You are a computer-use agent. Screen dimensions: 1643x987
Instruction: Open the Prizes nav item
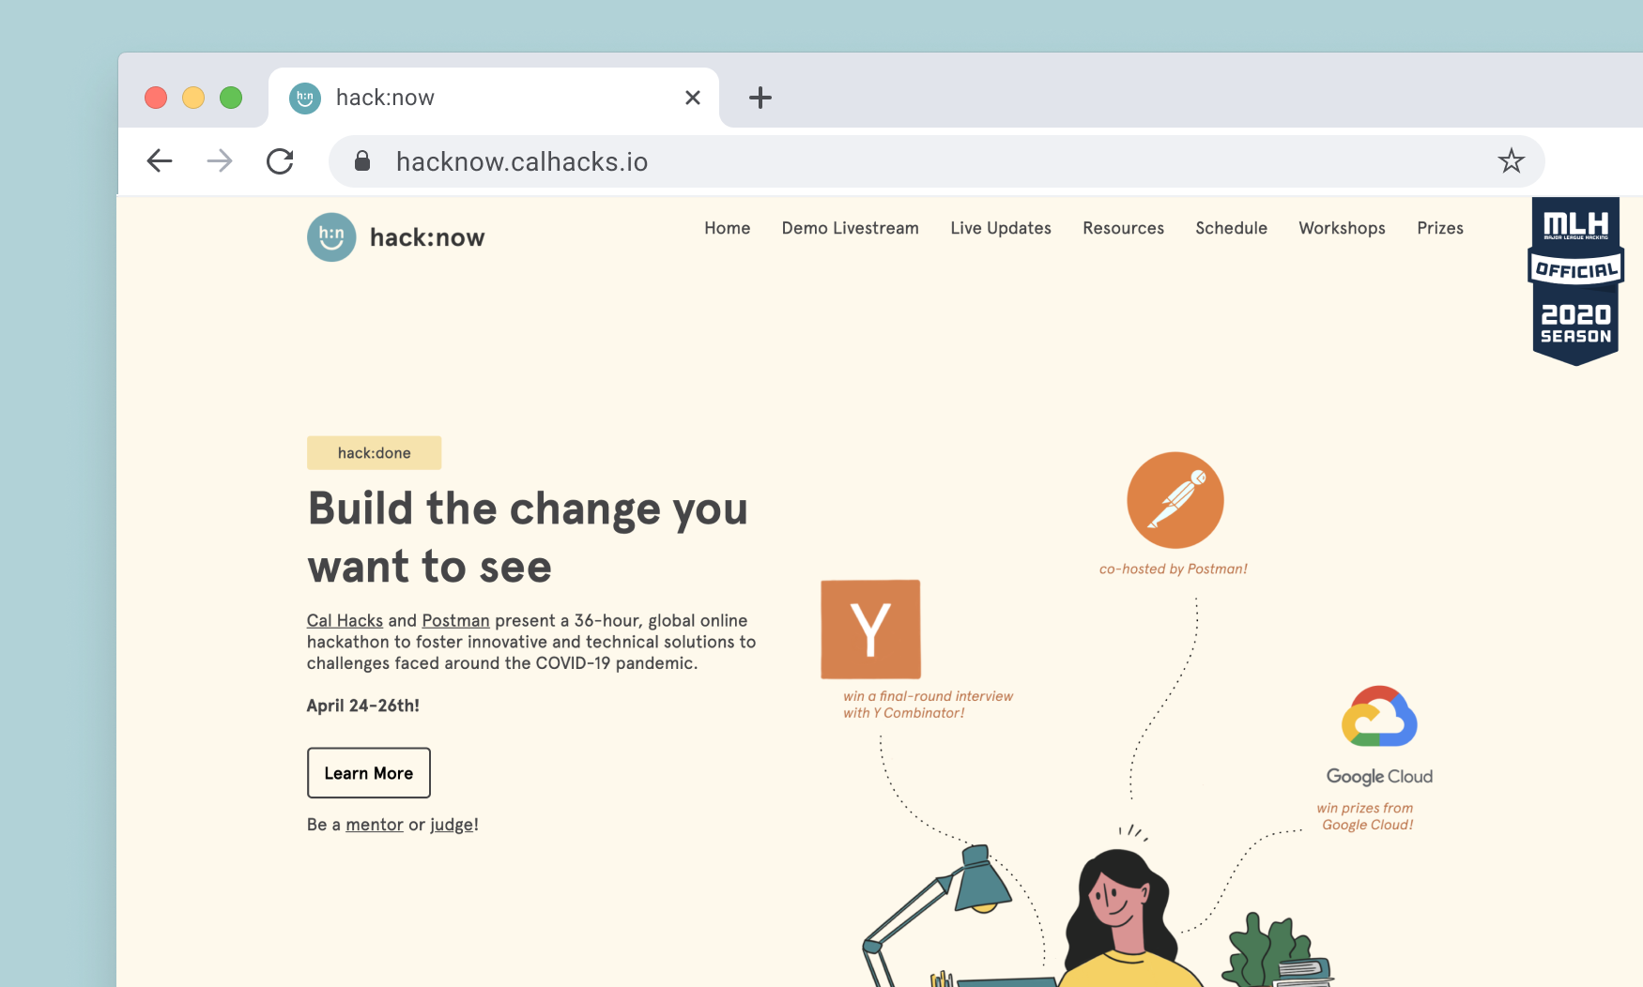[1440, 228]
